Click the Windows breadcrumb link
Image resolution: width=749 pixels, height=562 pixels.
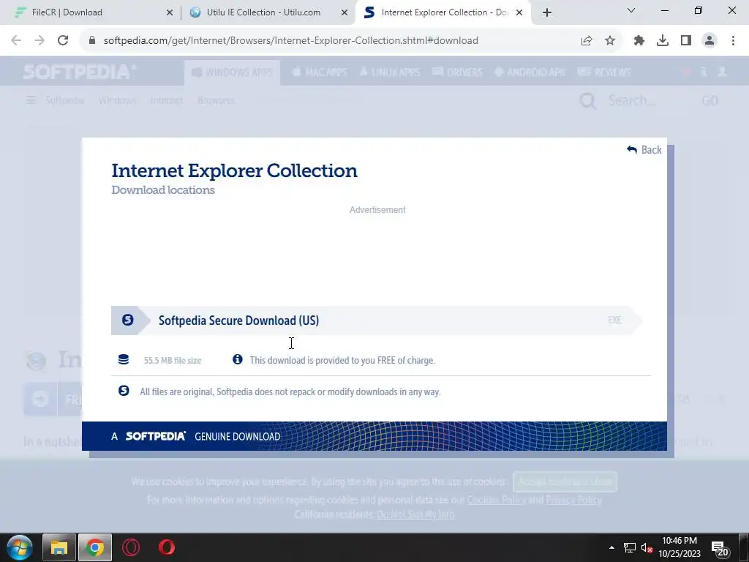pyautogui.click(x=117, y=100)
